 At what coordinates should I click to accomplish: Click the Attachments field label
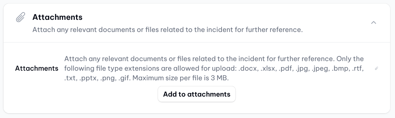pos(37,68)
